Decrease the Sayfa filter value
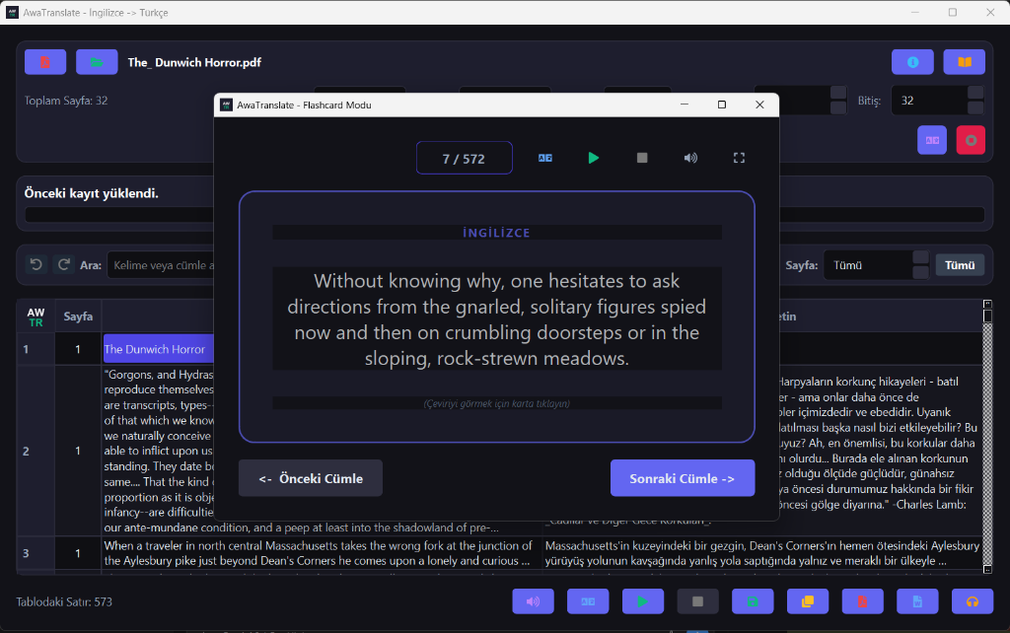The image size is (1010, 633). tap(921, 272)
